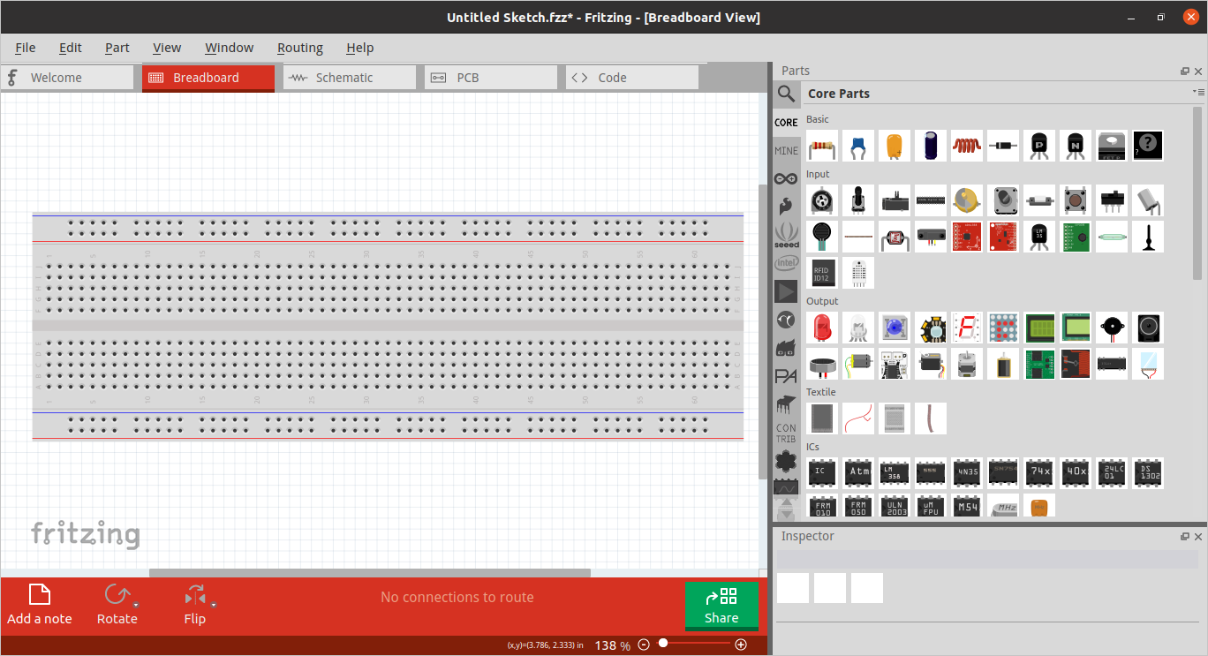Viewport: 1208px width, 656px height.
Task: Open the Seeed parts bin
Action: [x=786, y=235]
